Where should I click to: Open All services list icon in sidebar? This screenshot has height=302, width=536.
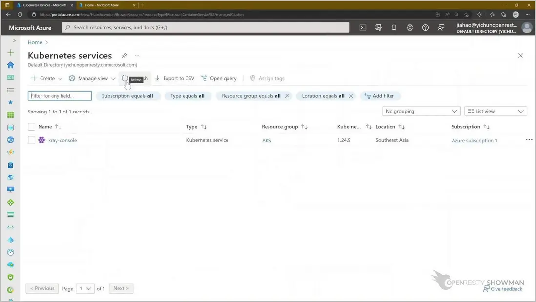11,90
